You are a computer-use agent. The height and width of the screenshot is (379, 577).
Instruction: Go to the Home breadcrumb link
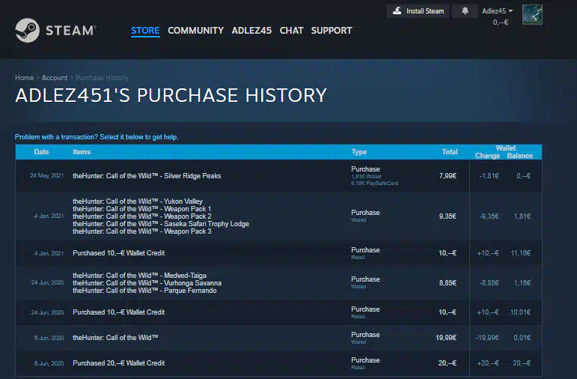(x=24, y=78)
